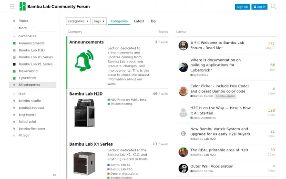Image resolution: width=286 pixels, height=179 pixels.
Task: Click the bambu-firmware tag icon in sidebar
Action: [14, 128]
